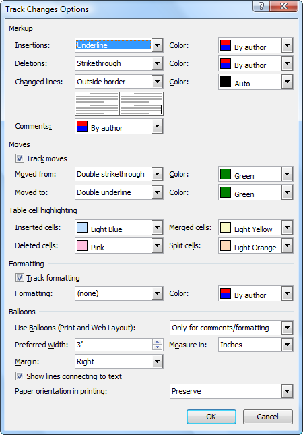Open the Use Balloons dropdown
This screenshot has width=303, height=435.
tap(288, 328)
